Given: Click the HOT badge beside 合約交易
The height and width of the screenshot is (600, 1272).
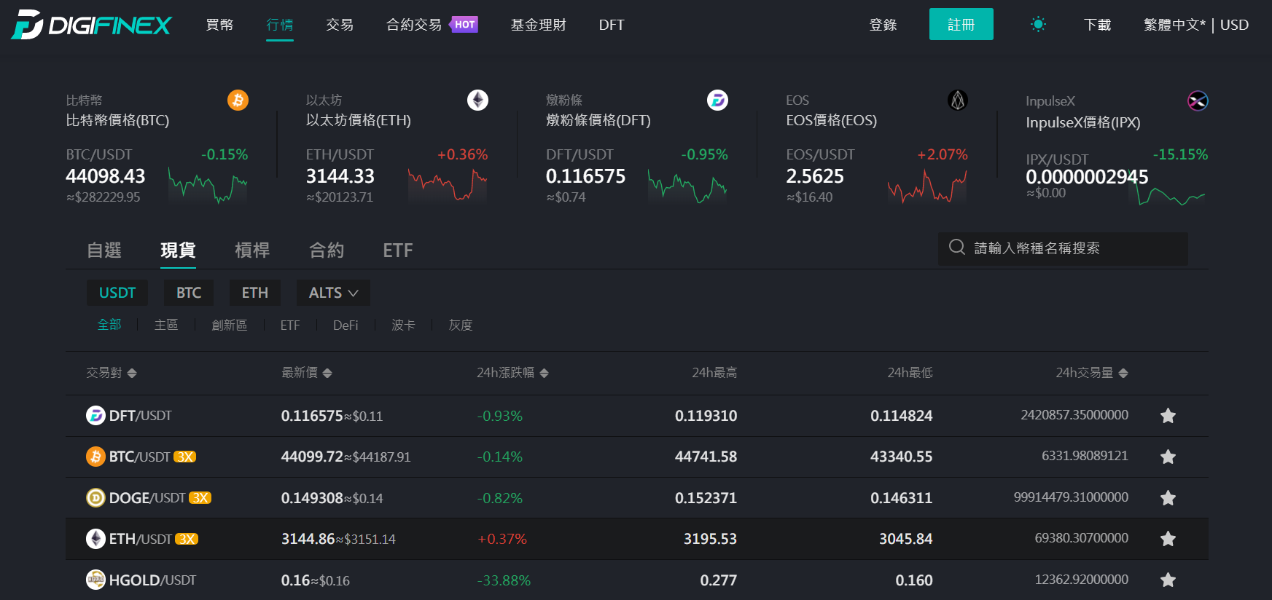Looking at the screenshot, I should (x=464, y=24).
